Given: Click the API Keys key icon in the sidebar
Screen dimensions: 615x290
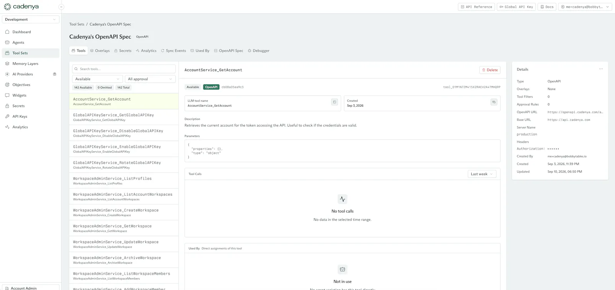Looking at the screenshot, I should (x=7, y=116).
